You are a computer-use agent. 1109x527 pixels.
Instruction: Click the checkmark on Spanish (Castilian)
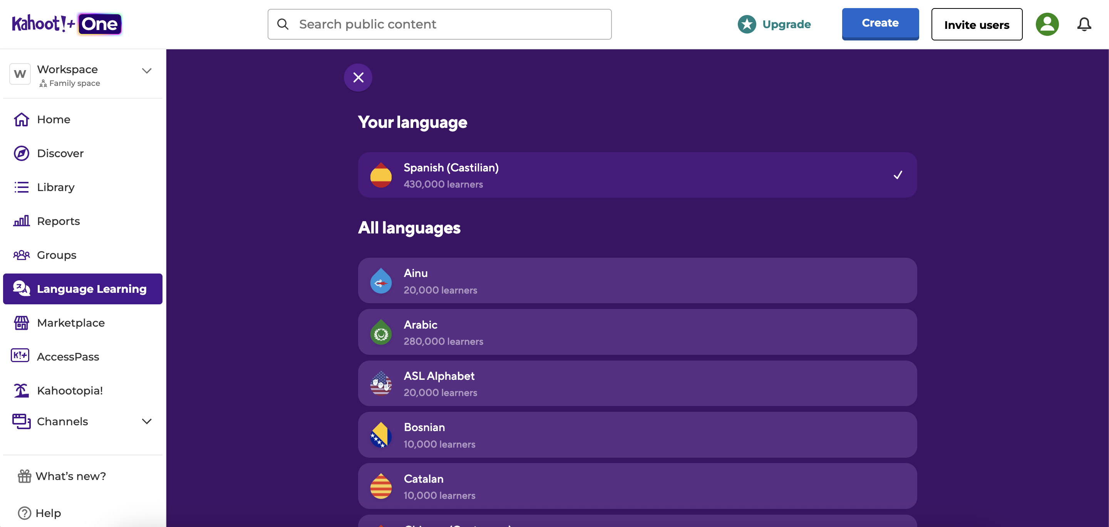[898, 175]
